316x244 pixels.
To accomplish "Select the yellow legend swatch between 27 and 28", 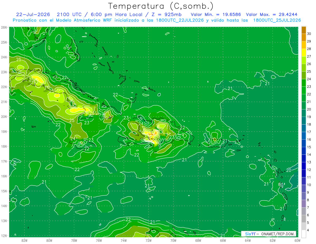I will pyautogui.click(x=304, y=53).
